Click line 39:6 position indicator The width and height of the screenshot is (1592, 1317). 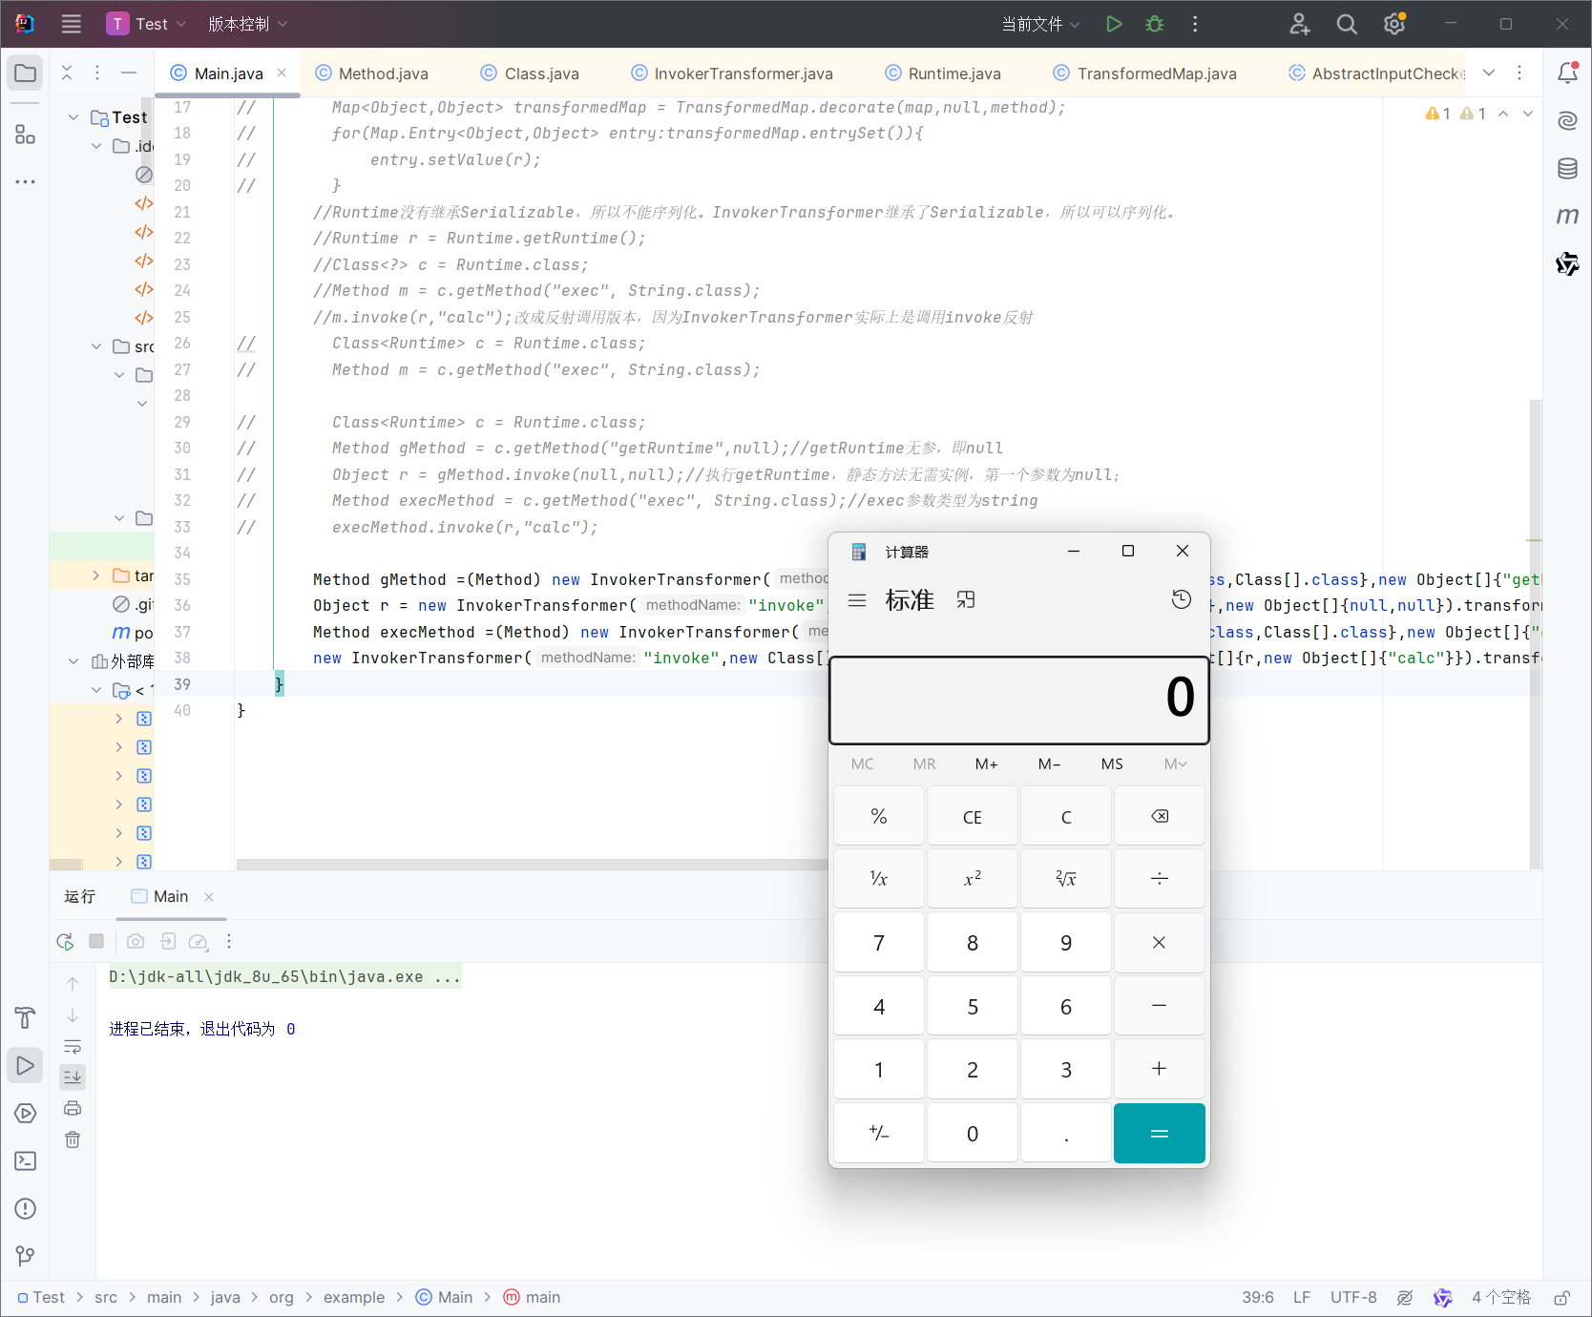(x=1257, y=1297)
